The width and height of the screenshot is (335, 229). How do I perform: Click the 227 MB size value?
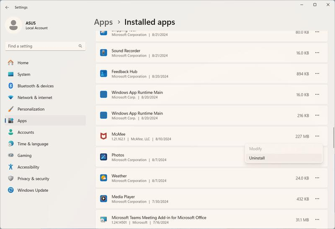[302, 136]
